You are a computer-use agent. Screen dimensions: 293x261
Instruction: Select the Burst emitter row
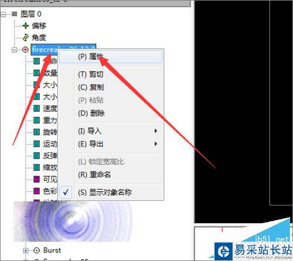tap(52, 250)
